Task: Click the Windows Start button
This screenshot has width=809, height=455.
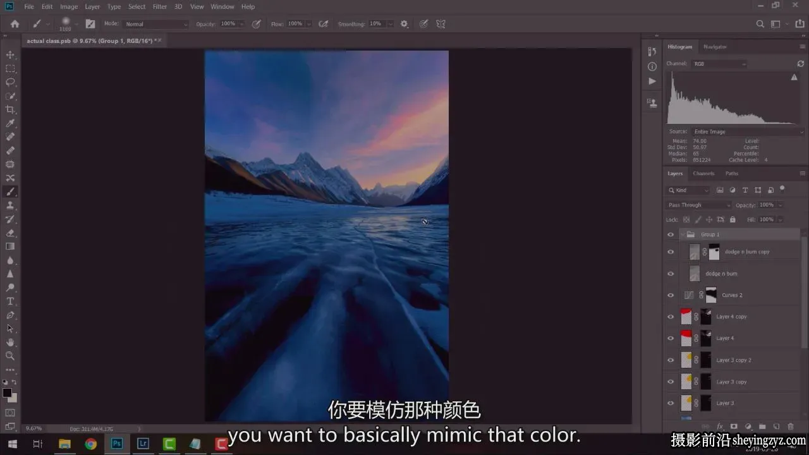Action: pyautogui.click(x=12, y=444)
